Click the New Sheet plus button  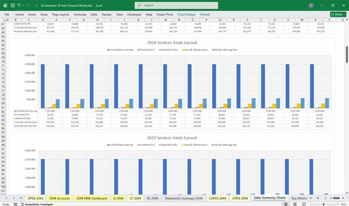click(318, 198)
